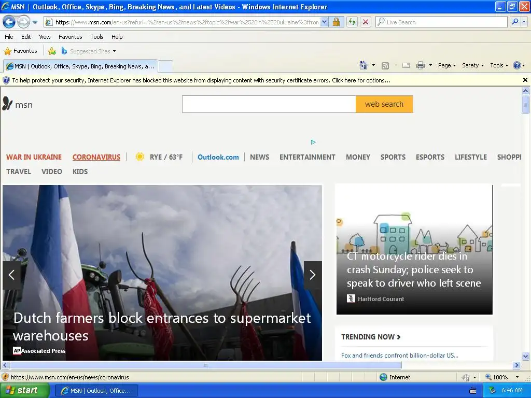The height and width of the screenshot is (398, 531).
Task: Expand the Home button dropdown arrow
Action: [x=373, y=65]
